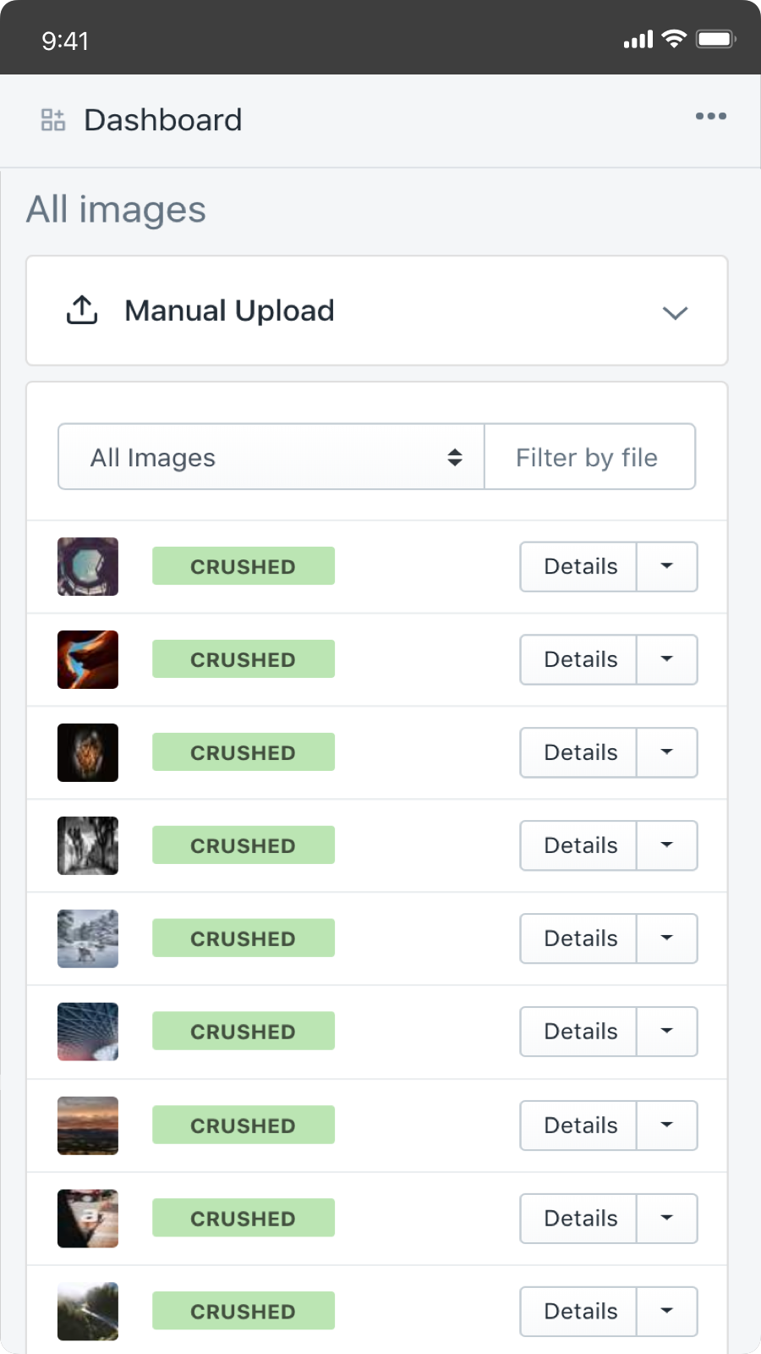
Task: Click the upload arrow icon beside Manual Upload
Action: click(80, 310)
